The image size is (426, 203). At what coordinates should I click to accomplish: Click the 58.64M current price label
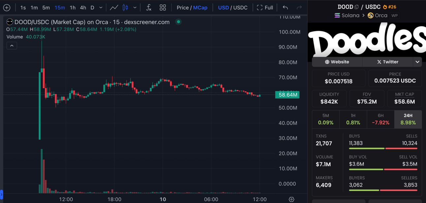287,95
